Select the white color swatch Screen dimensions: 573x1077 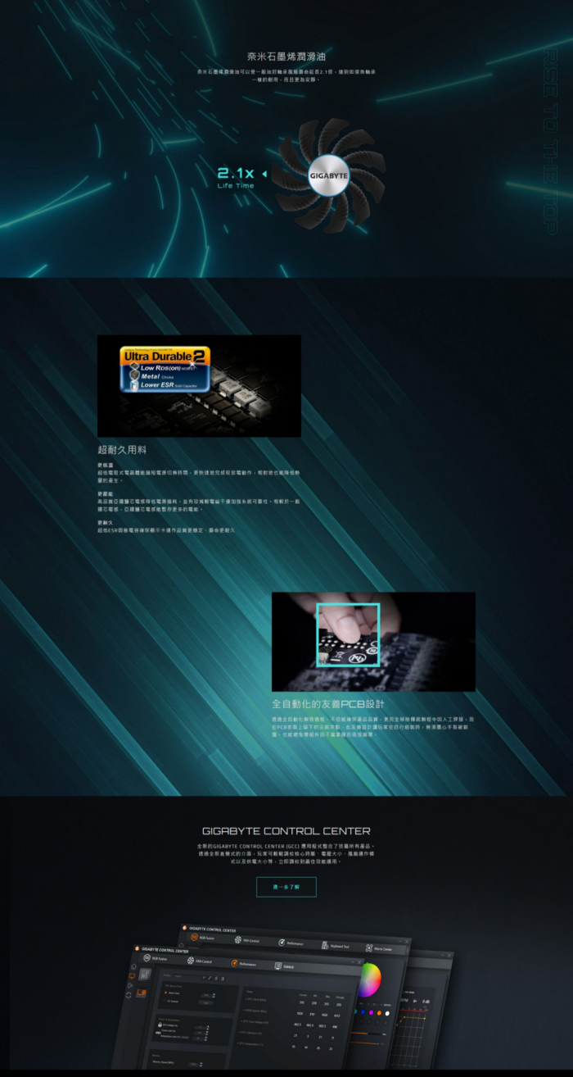[387, 1012]
